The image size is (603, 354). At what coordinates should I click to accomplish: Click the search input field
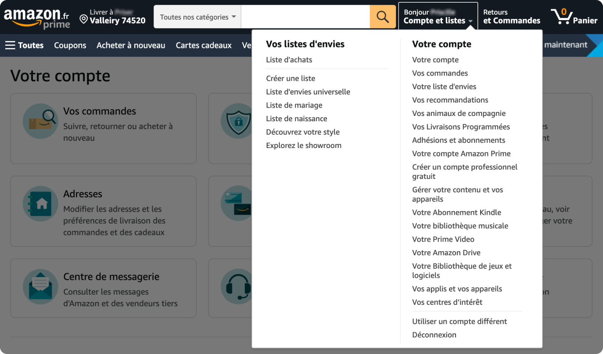pos(305,17)
